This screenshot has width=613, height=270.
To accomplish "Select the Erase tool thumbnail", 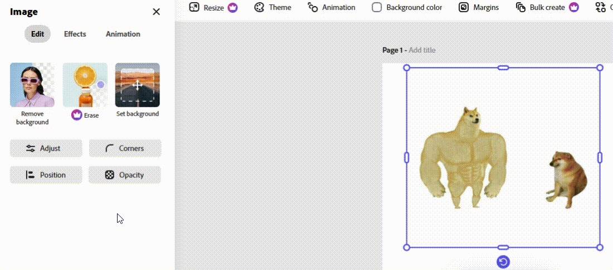I will (x=85, y=85).
